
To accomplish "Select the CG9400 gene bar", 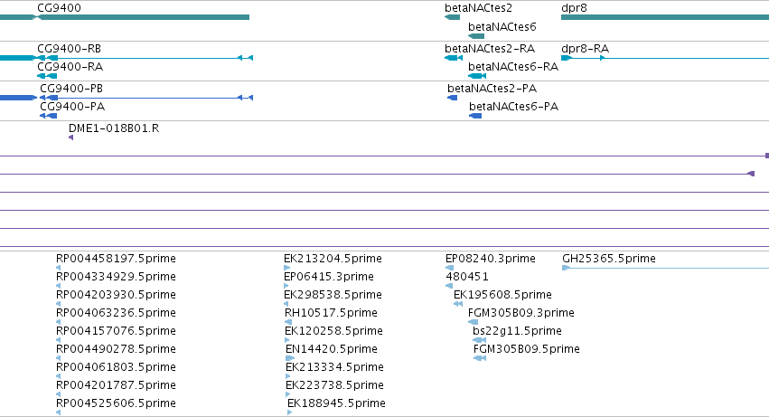I will [125, 17].
